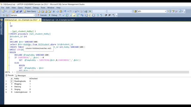The image size is (191, 107).
Task: Click the Cut scissors icon
Action: [54, 11]
